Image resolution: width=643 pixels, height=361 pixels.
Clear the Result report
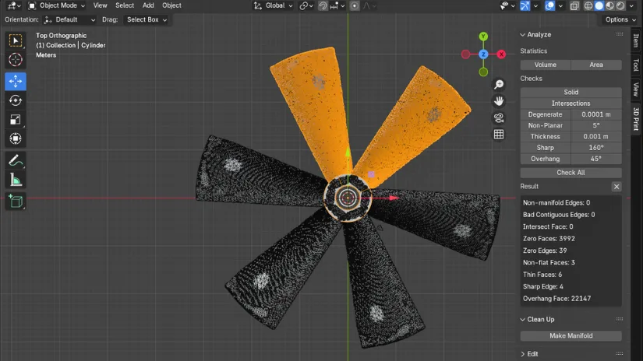coord(617,187)
